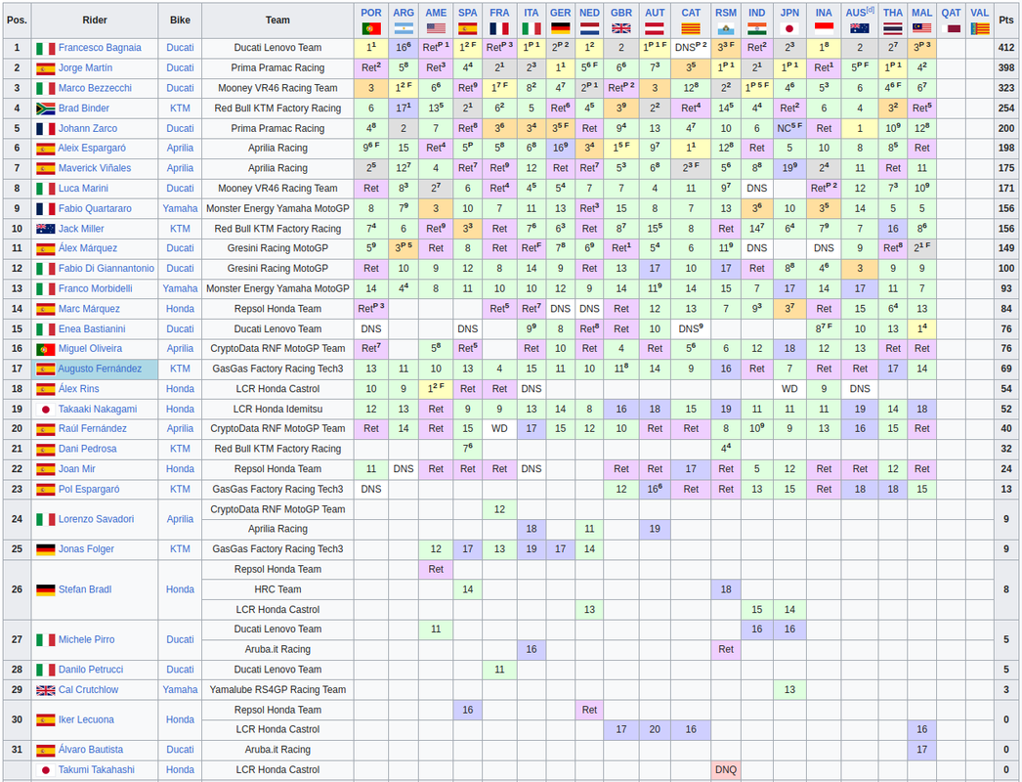Click the UK flag beside Cal Crutchlow
1022x782 pixels.
click(46, 690)
